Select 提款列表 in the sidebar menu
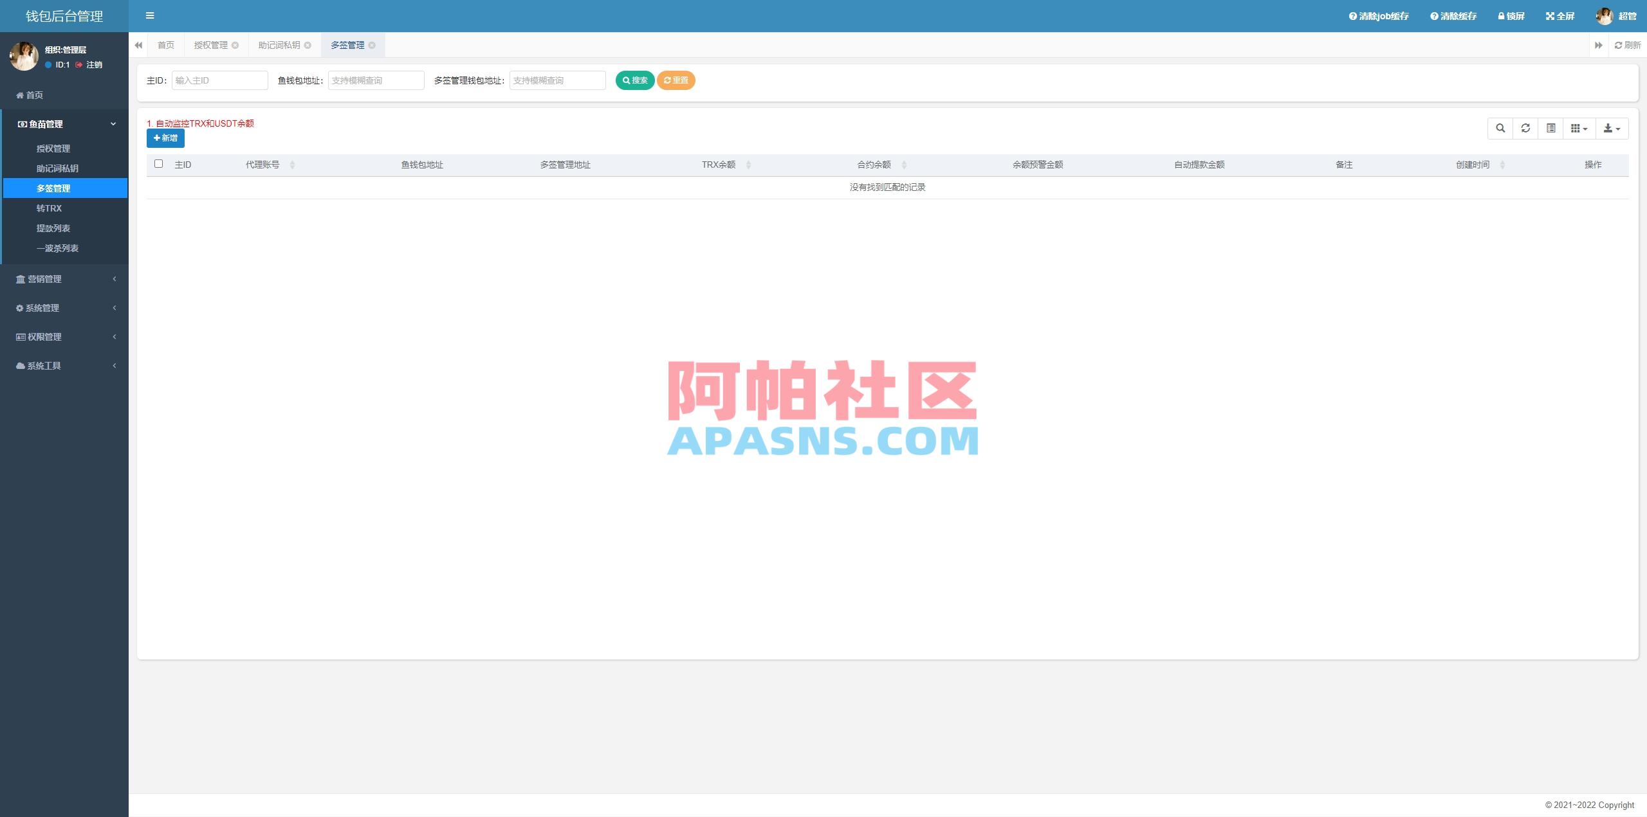The image size is (1647, 817). click(x=53, y=228)
